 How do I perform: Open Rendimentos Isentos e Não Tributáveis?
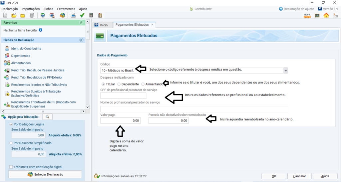[39, 85]
